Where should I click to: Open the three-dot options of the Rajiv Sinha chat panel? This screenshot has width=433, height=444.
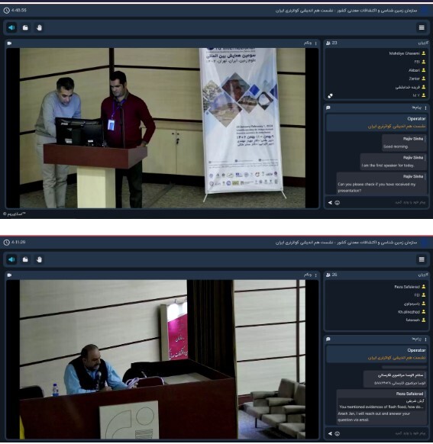pos(425,108)
